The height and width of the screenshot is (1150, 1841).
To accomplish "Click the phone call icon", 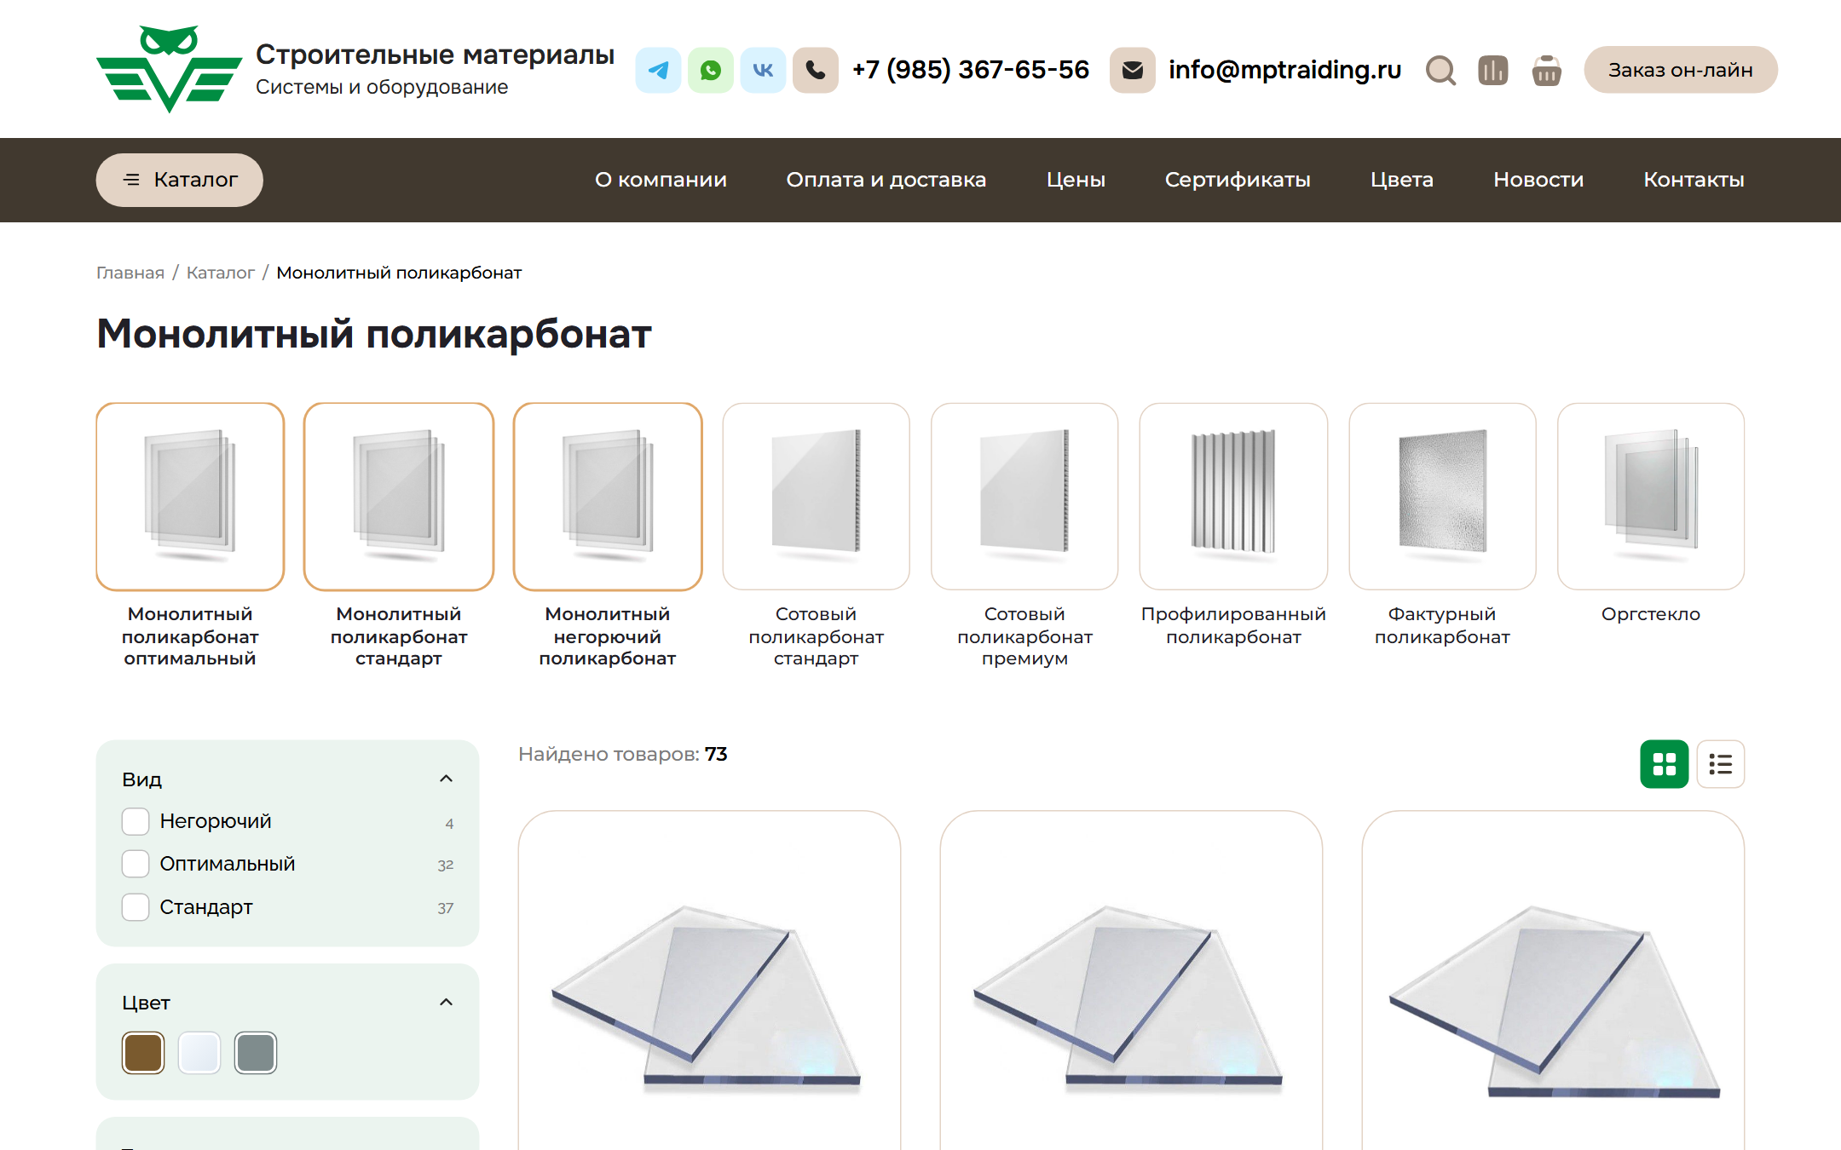I will point(816,70).
